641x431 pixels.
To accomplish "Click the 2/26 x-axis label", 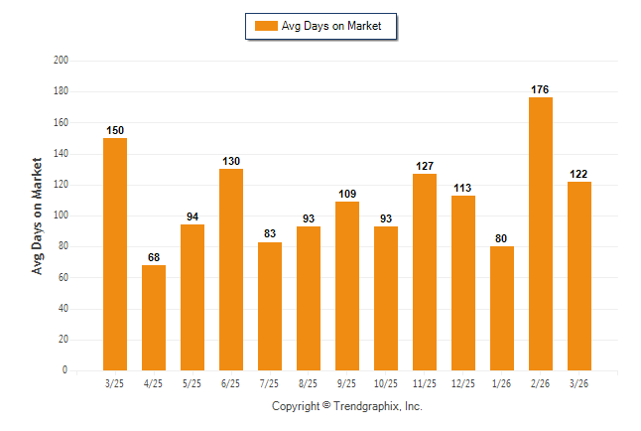I will (x=541, y=383).
